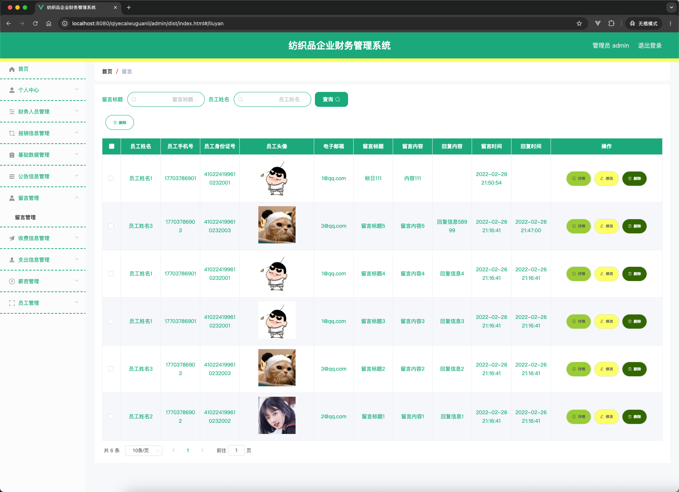679x492 pixels.
Task: Open the 薪资管理 sidebar menu
Action: (43, 281)
